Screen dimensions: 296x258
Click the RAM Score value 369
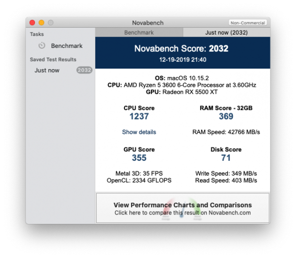[x=226, y=116]
